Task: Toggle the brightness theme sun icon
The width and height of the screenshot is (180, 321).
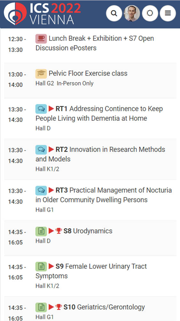Action: [150, 13]
